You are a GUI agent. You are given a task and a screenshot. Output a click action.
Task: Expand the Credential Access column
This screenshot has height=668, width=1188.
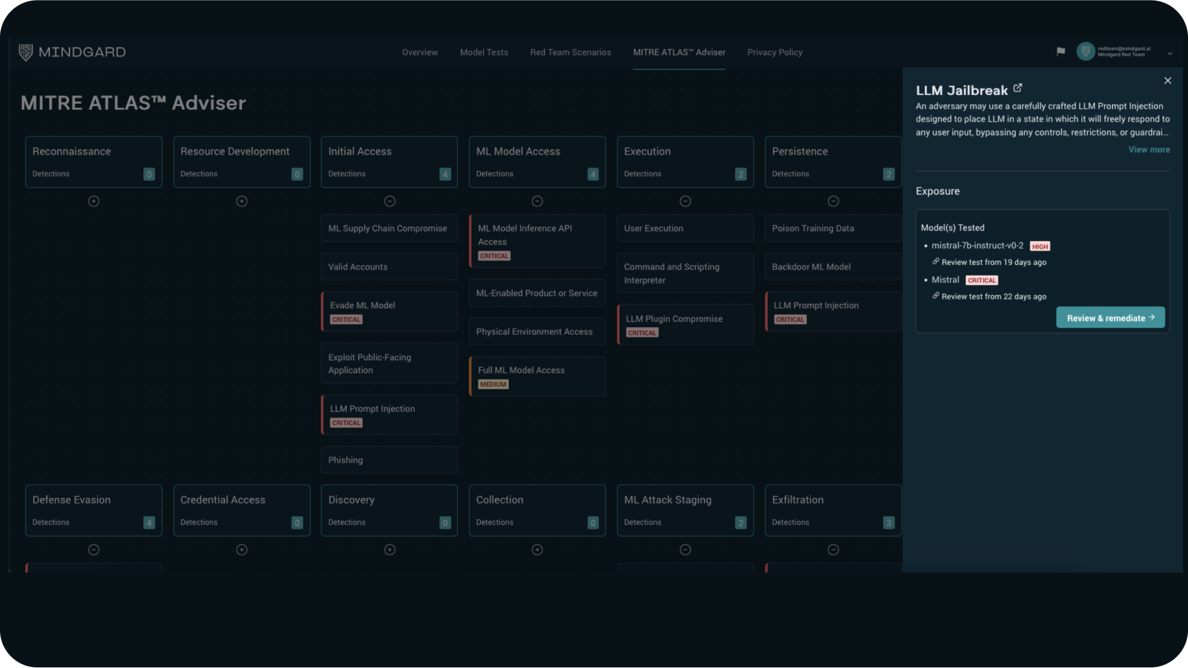[x=242, y=550]
